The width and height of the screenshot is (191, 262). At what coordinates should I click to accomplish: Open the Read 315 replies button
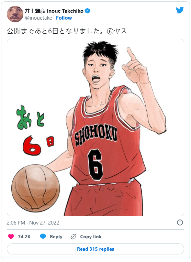95,249
